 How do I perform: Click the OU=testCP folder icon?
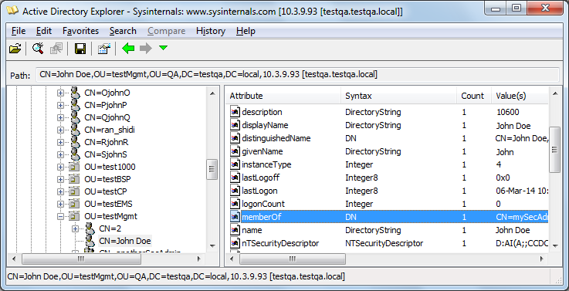(x=74, y=191)
